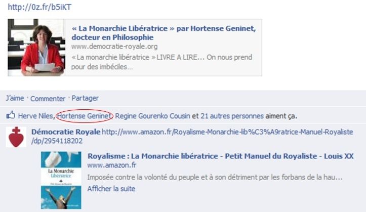Open Royalisme : La Monarchie libératrice Amazon title
Image resolution: width=366 pixels, height=212 pixels.
tap(221, 156)
